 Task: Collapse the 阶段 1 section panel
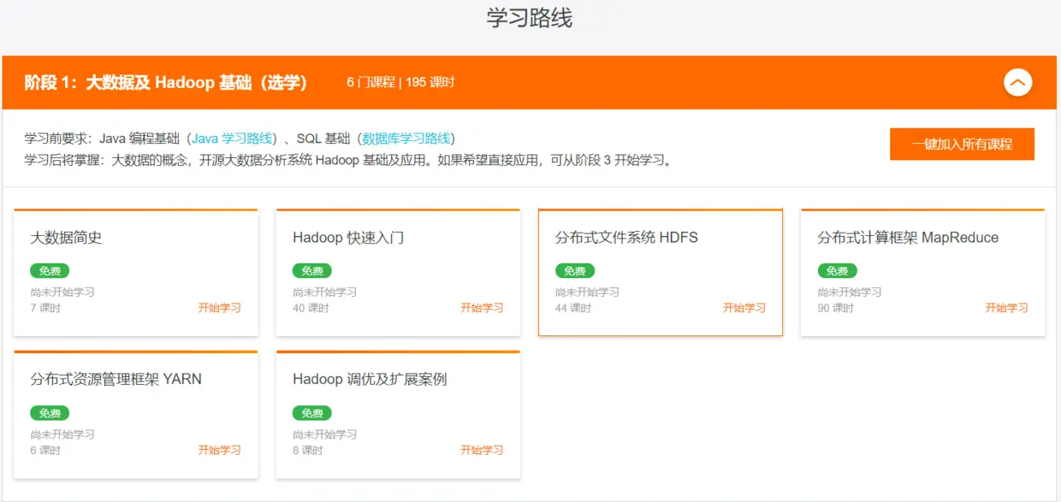click(1017, 83)
